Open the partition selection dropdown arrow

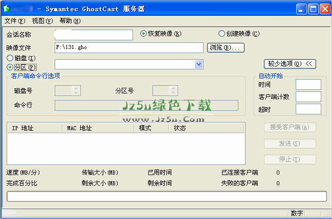(x=198, y=64)
